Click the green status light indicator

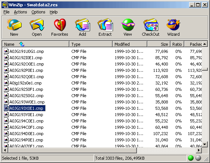[191, 158]
